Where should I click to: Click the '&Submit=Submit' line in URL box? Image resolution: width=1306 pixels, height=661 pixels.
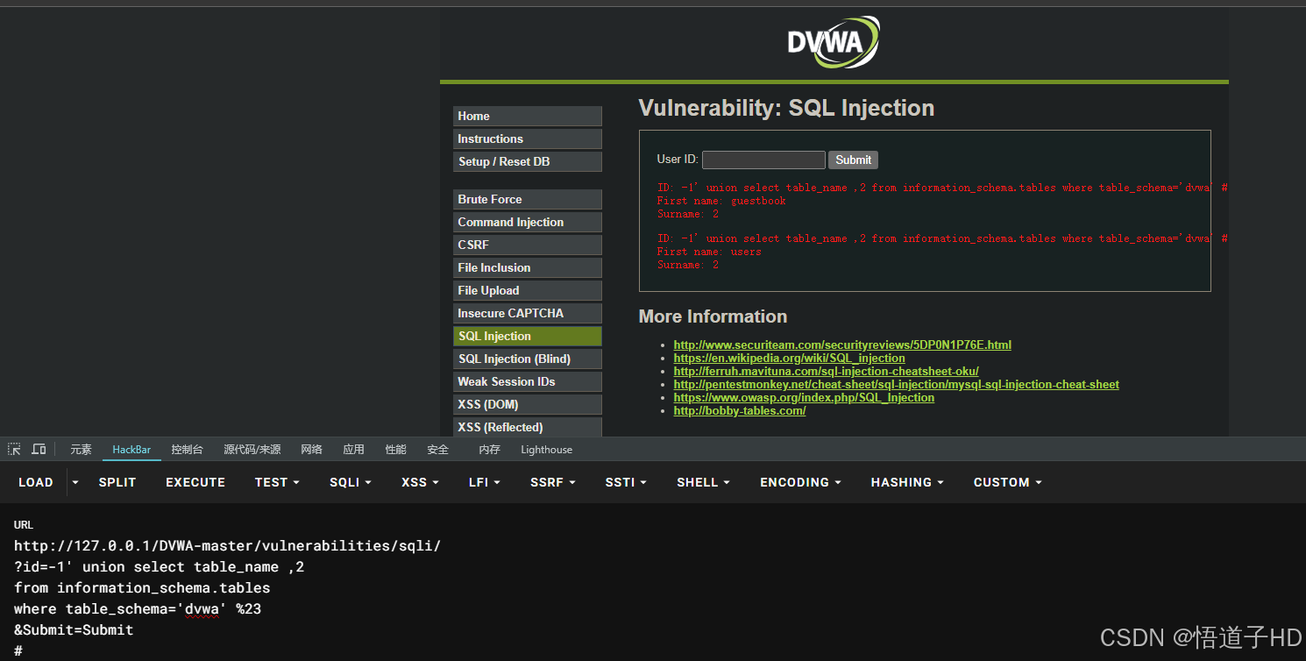tap(74, 629)
